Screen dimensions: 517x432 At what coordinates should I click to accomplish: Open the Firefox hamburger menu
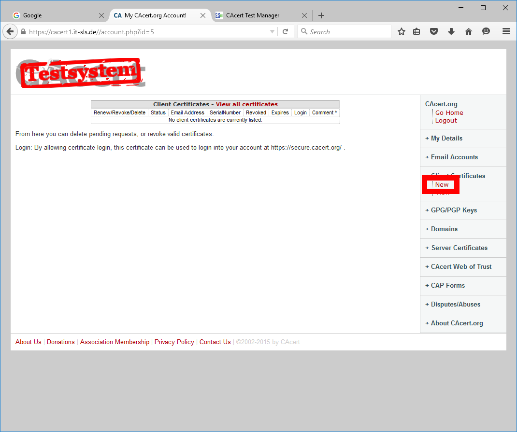click(506, 32)
